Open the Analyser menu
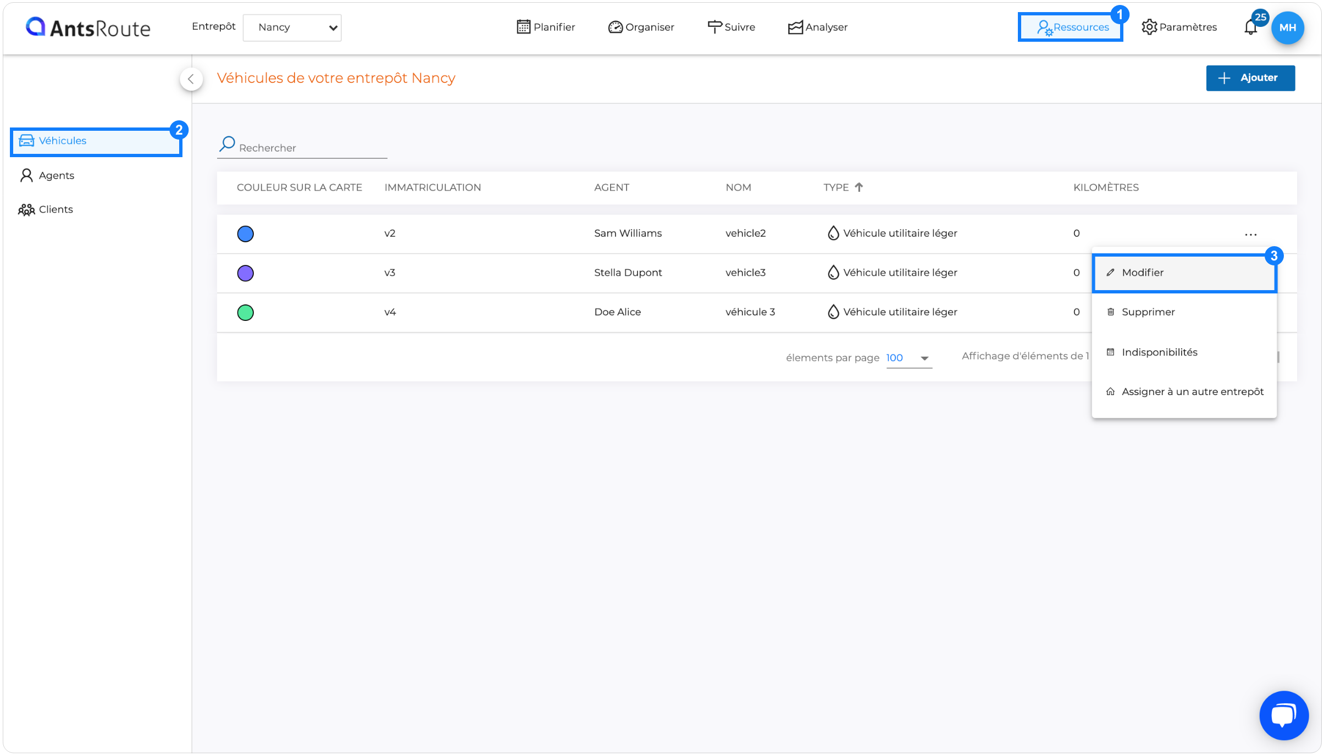 click(817, 27)
